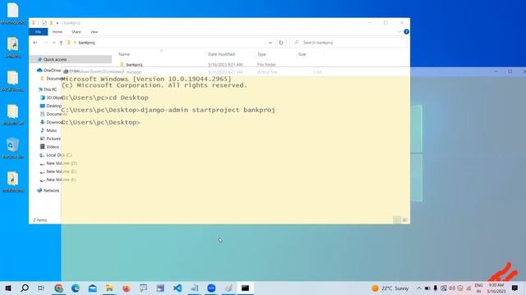
Task: Open taskbar Search magnifier
Action: pyautogui.click(x=25, y=288)
